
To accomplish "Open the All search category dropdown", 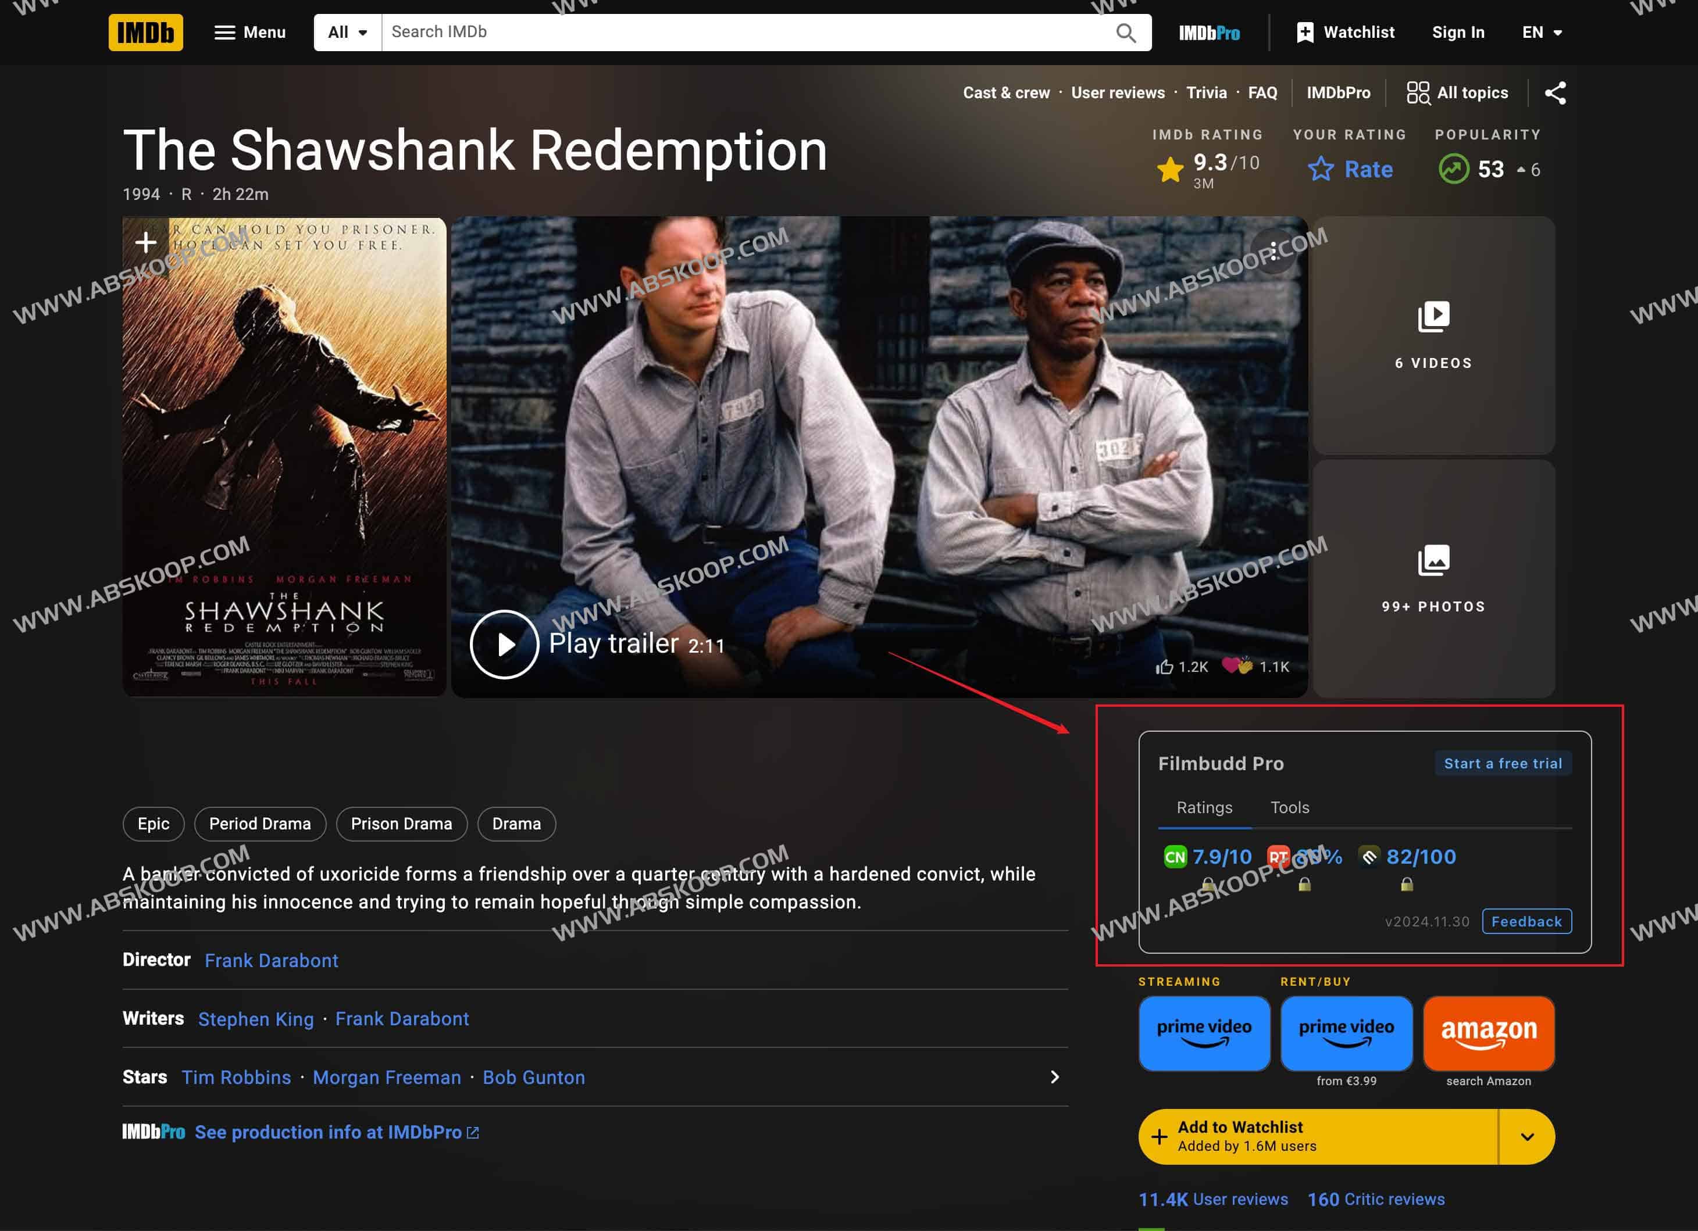I will [347, 32].
